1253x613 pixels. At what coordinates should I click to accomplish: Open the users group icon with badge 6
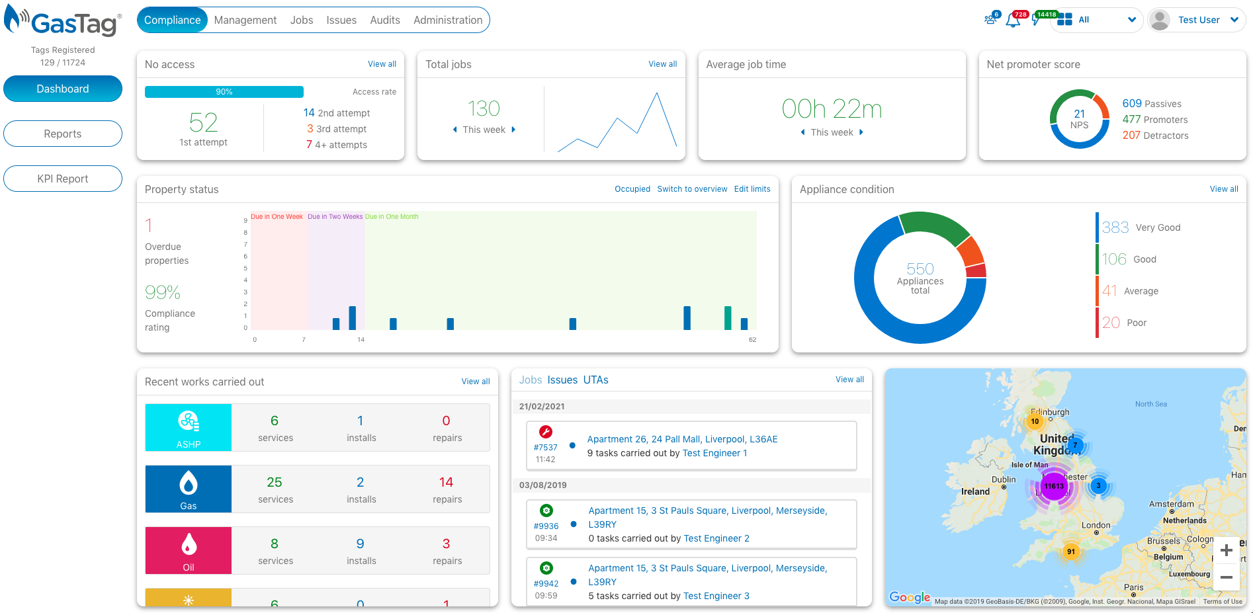[990, 20]
